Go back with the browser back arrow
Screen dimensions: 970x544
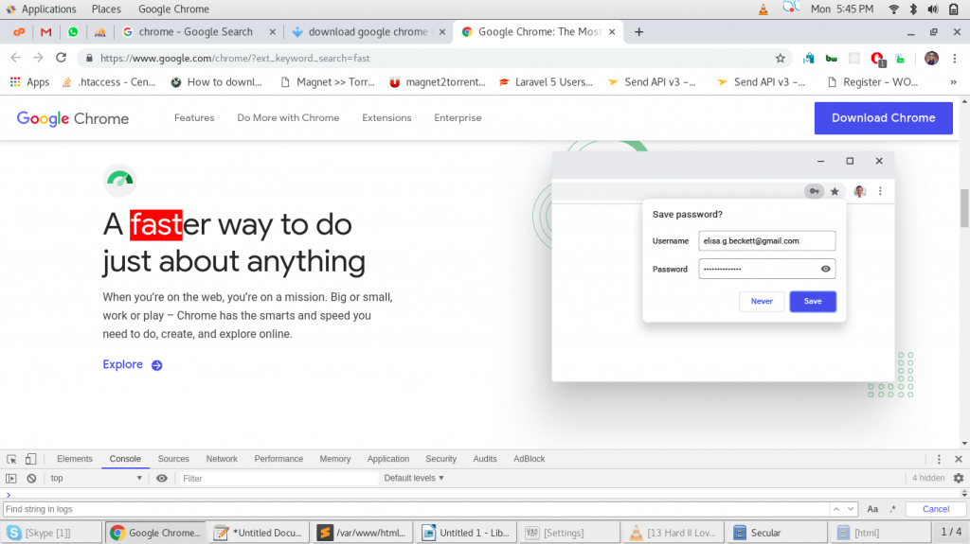tap(15, 58)
